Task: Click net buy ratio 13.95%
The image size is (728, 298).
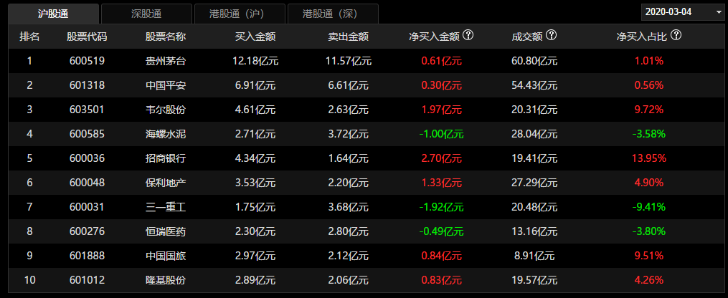Action: point(648,158)
